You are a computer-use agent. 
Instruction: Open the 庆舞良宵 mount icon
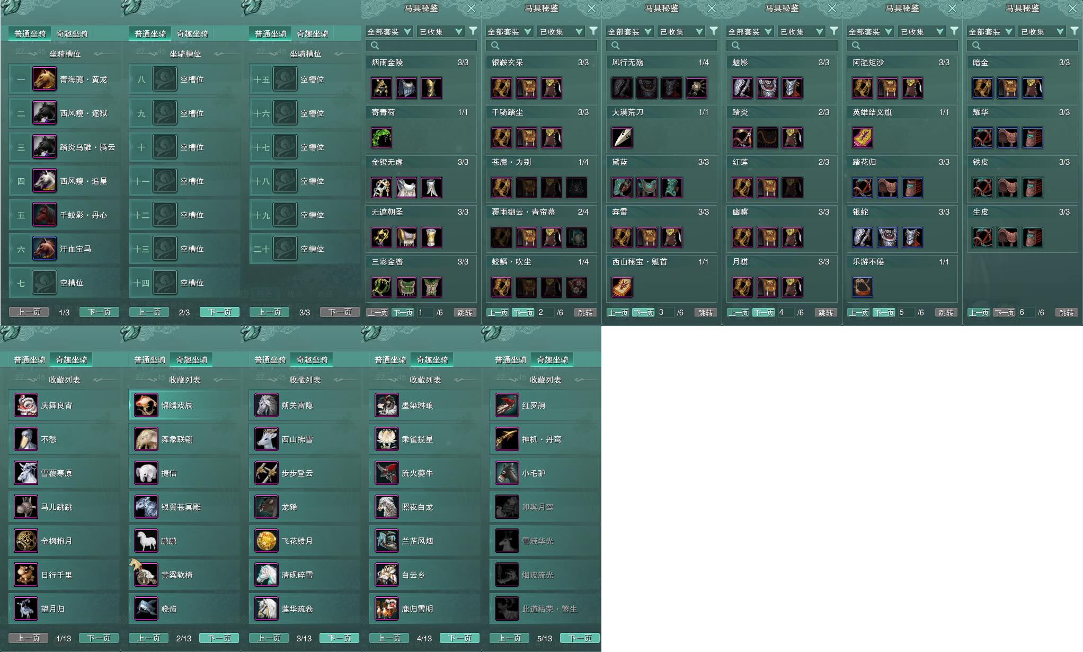[x=25, y=405]
